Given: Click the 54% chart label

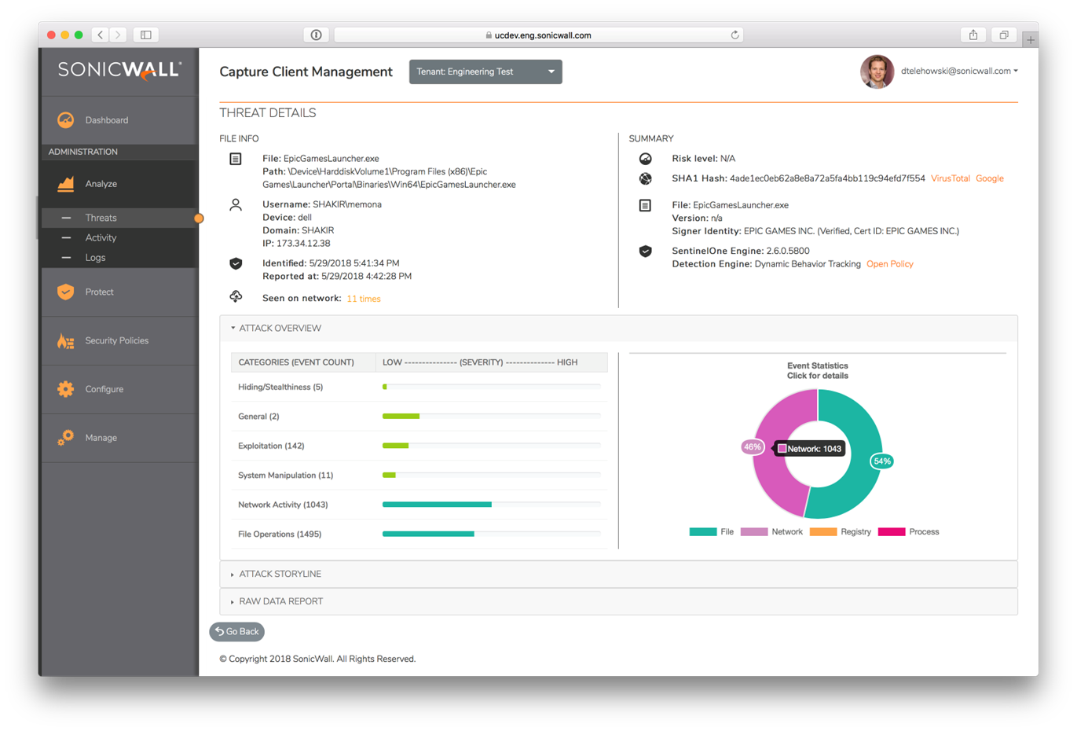Looking at the screenshot, I should pyautogui.click(x=882, y=461).
